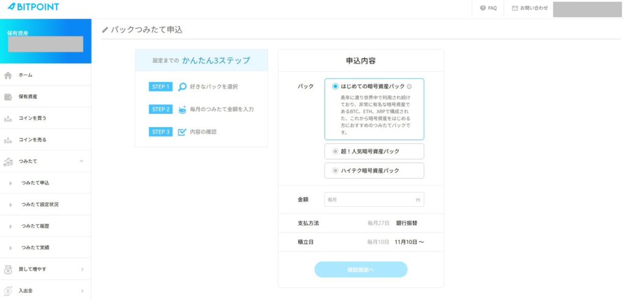Viewport: 624px width, 300px height.
Task: Collapse the つみたて menu chevron
Action: tap(82, 161)
